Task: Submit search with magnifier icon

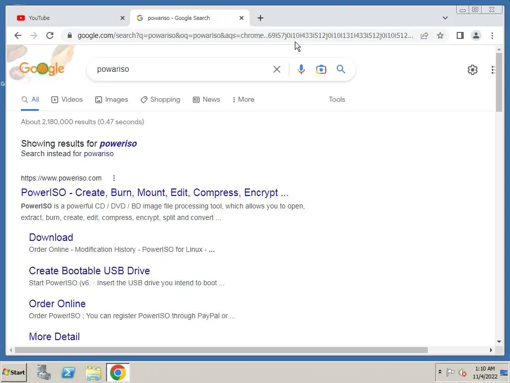Action: click(341, 69)
